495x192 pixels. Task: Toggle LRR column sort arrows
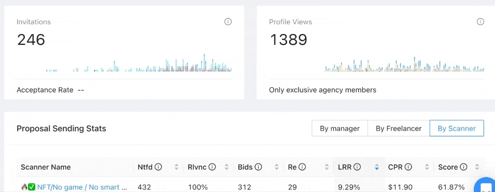point(377,167)
